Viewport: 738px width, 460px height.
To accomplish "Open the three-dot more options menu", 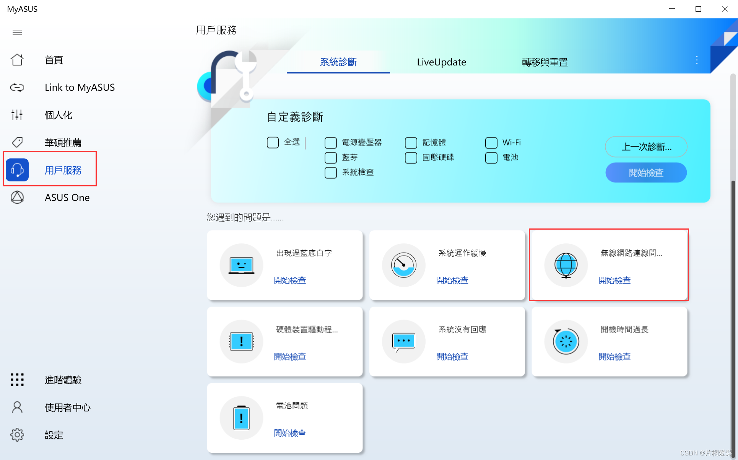I will click(x=697, y=60).
